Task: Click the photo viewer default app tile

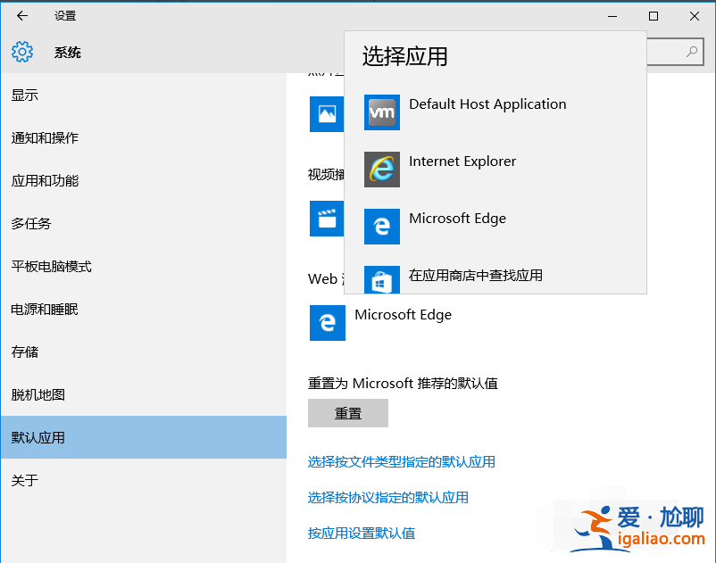Action: 327,114
